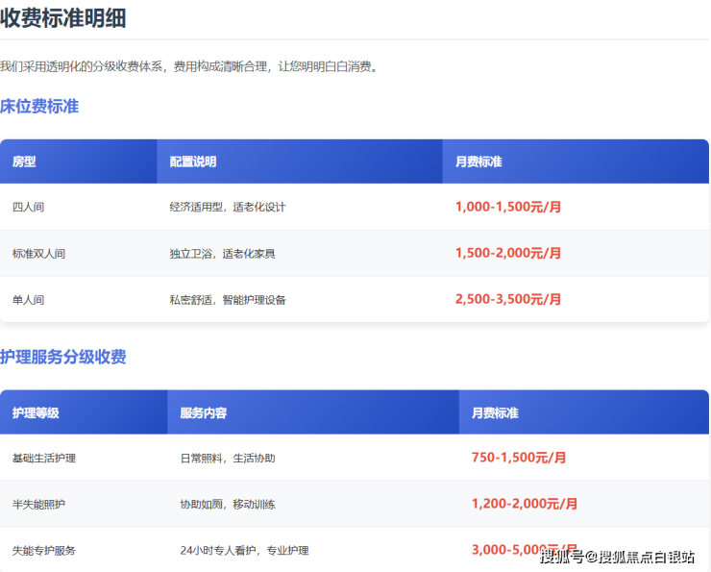Select the 配置说明 column header
Image resolution: width=711 pixels, height=572 pixels.
[193, 162]
